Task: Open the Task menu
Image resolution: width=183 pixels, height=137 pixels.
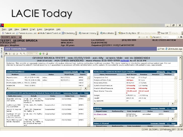Action: pos(4,29)
